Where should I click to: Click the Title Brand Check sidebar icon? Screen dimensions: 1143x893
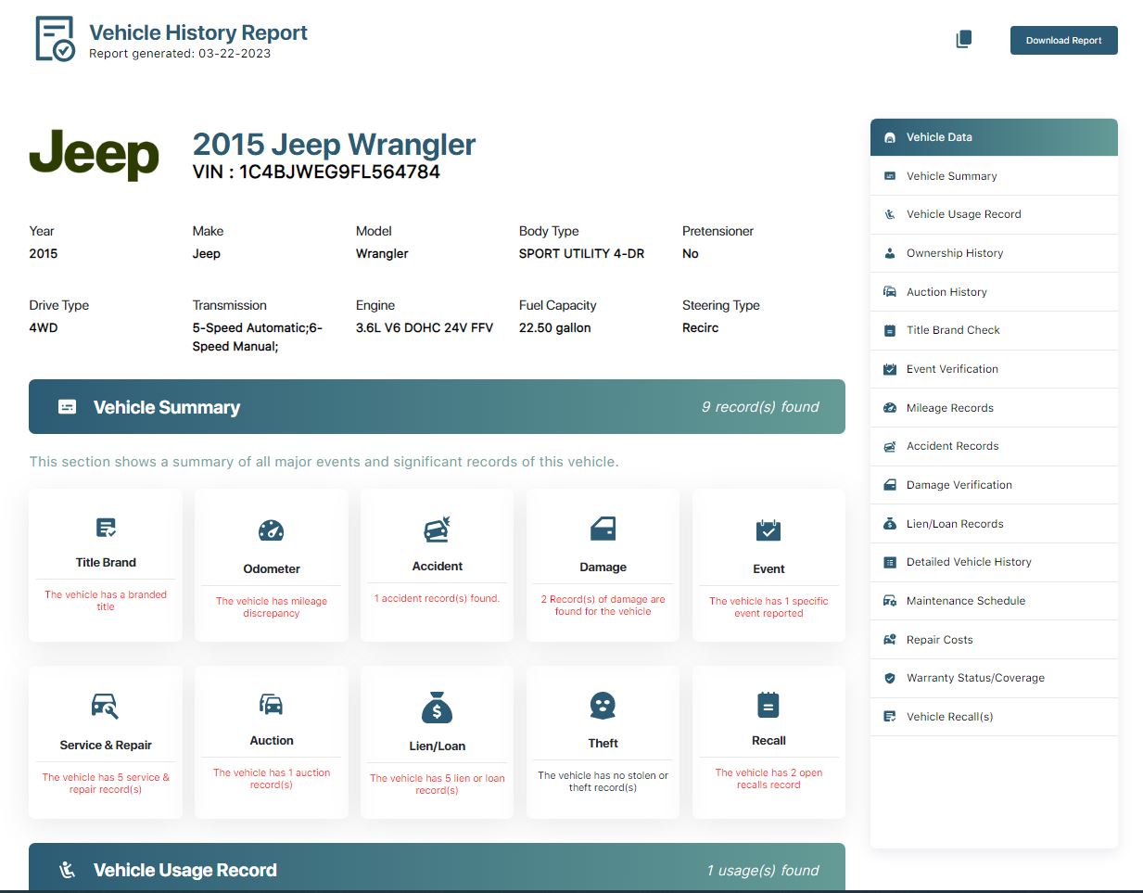890,330
